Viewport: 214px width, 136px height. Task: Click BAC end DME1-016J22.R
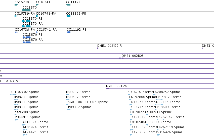point(109,46)
